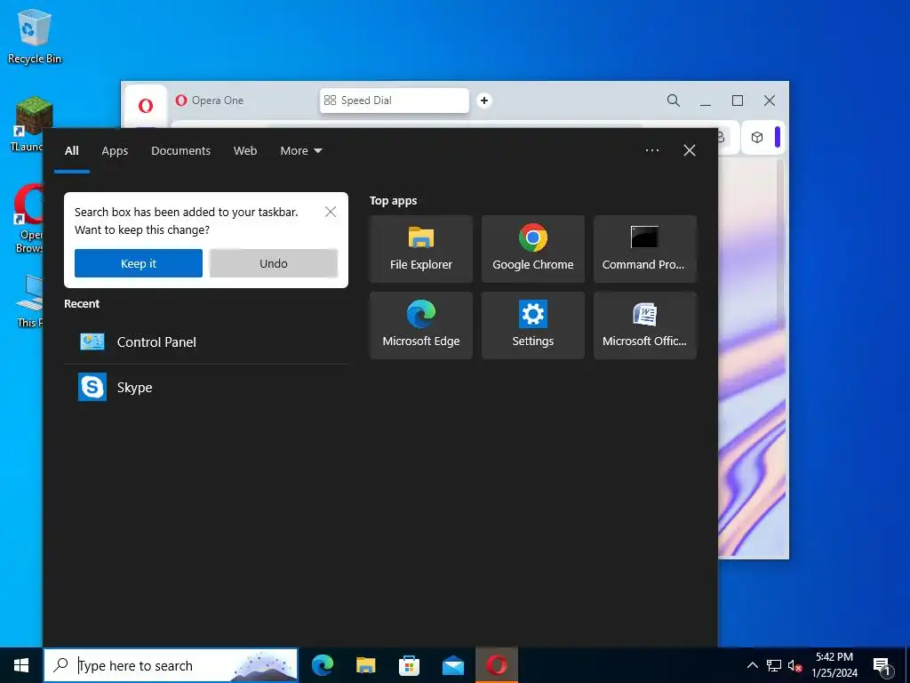Open Microsoft Office tile in Top apps
Screen dimensions: 910x683
click(x=645, y=325)
